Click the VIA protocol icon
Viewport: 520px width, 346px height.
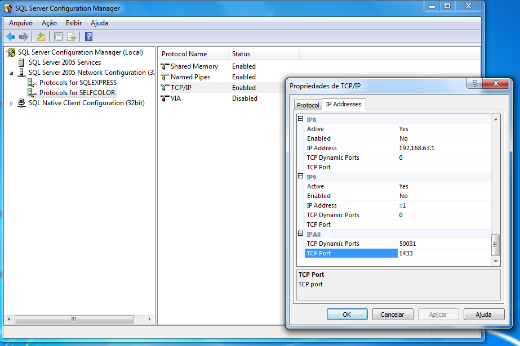pyautogui.click(x=165, y=98)
